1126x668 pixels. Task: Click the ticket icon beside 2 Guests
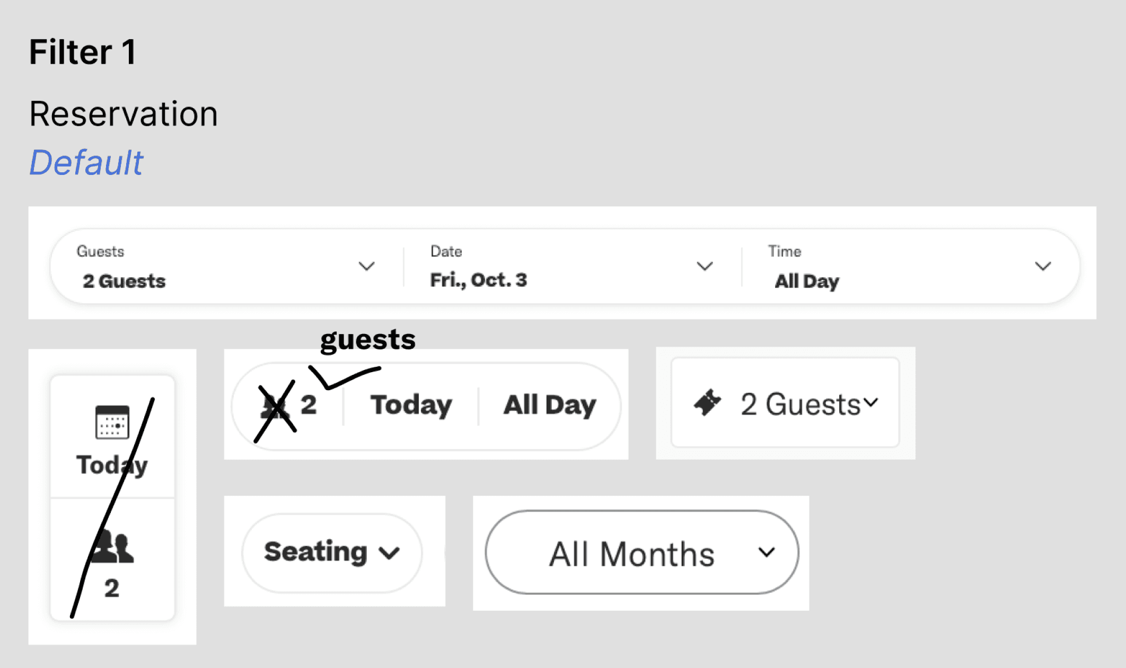click(x=708, y=403)
